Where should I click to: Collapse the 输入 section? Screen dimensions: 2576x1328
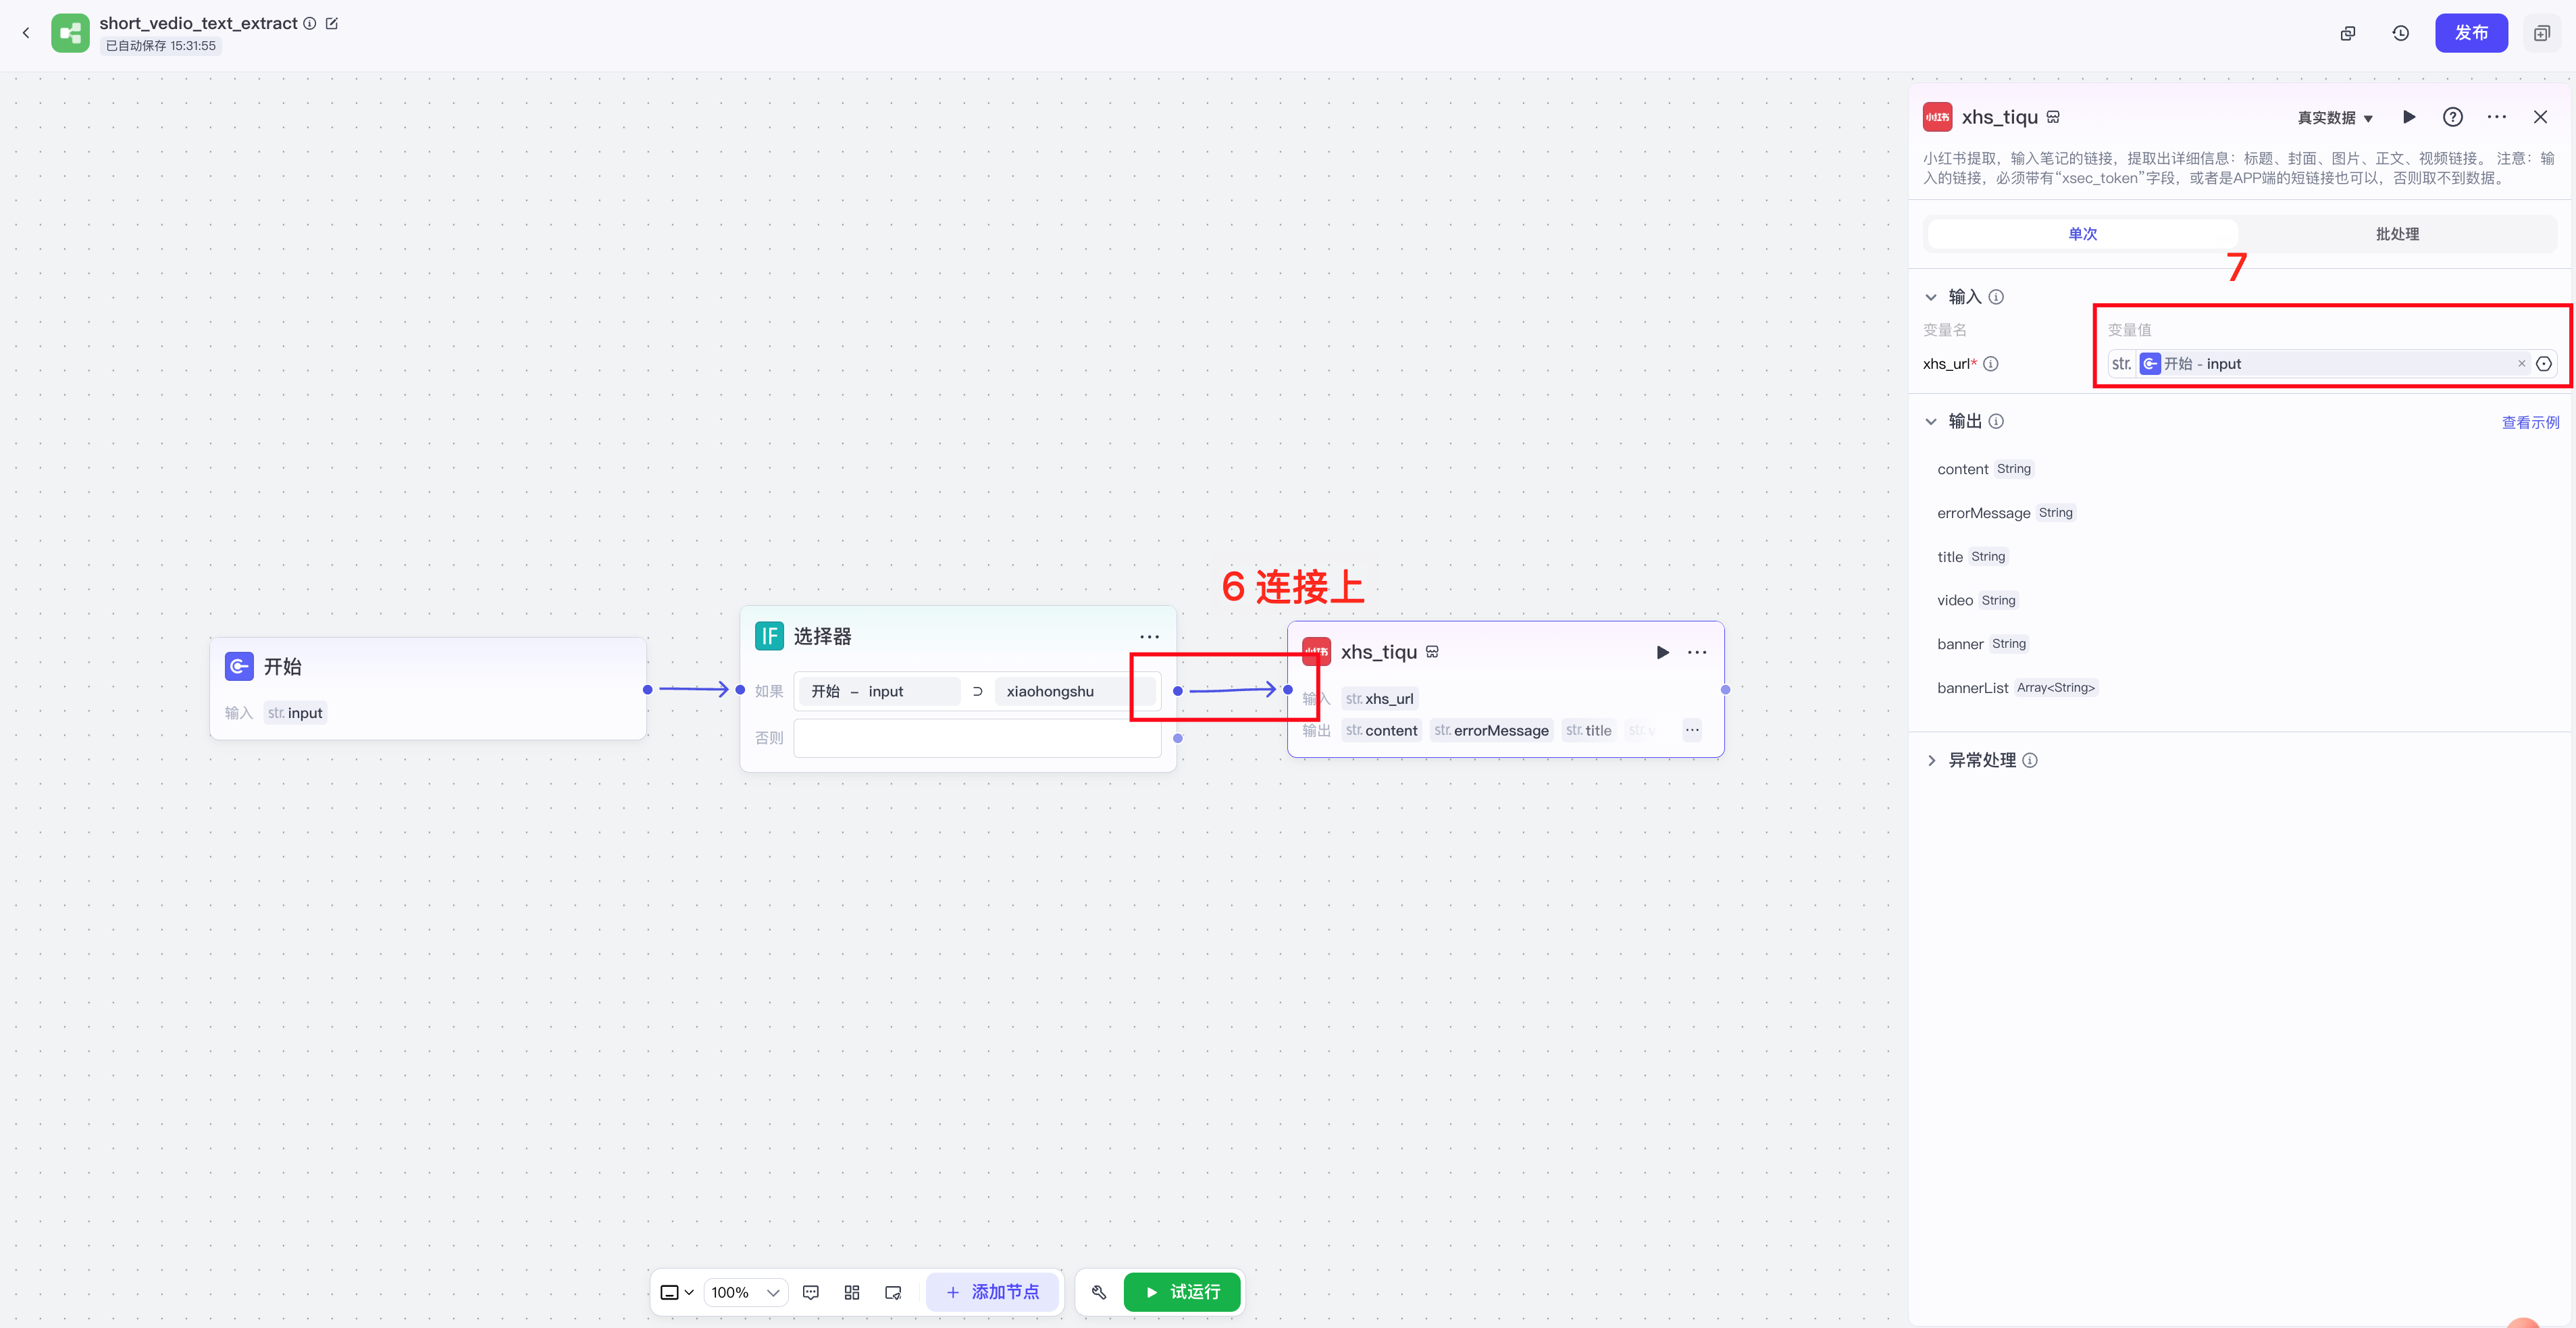[1931, 297]
